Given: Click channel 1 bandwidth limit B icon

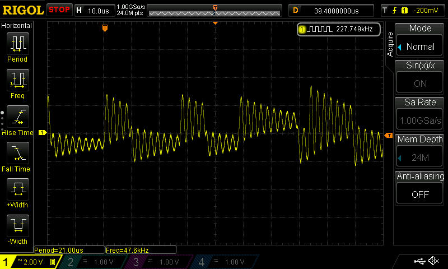Looking at the screenshot, I should 53,262.
